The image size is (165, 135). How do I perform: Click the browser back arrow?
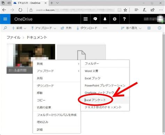[4, 10]
